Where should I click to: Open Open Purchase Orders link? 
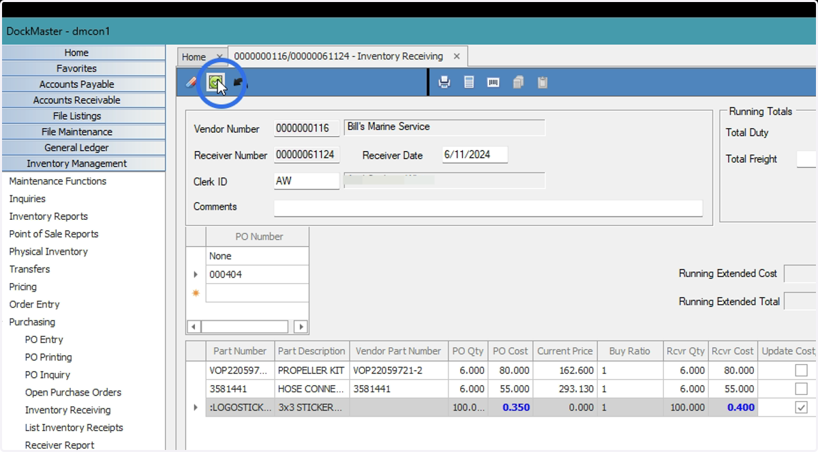[x=73, y=393]
